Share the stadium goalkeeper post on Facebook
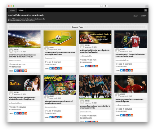This screenshot has height=131, width=155. [x=18, y=71]
